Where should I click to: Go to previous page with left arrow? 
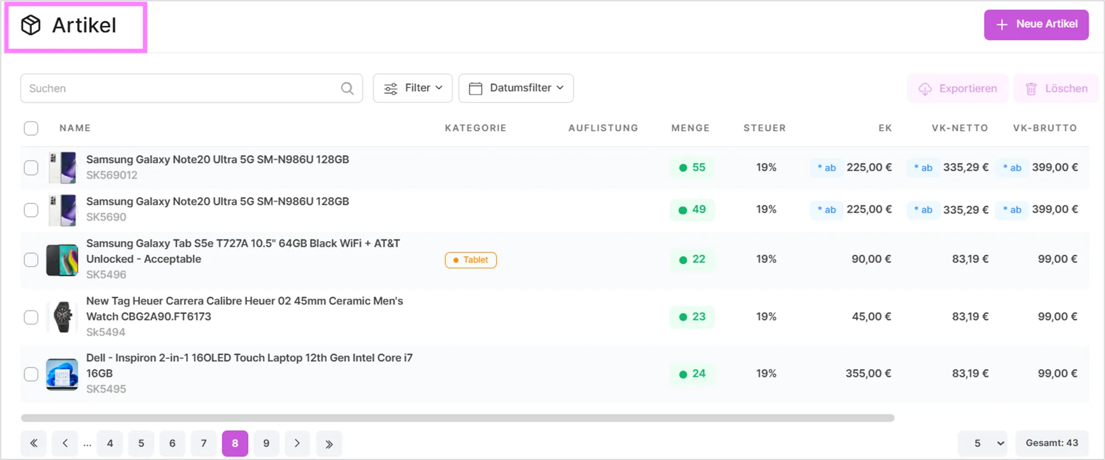click(65, 443)
